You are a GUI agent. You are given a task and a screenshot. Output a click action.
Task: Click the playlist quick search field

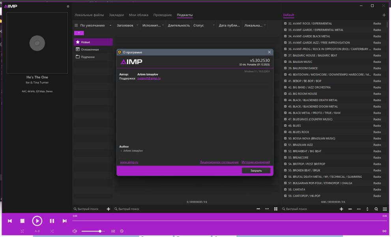309,209
